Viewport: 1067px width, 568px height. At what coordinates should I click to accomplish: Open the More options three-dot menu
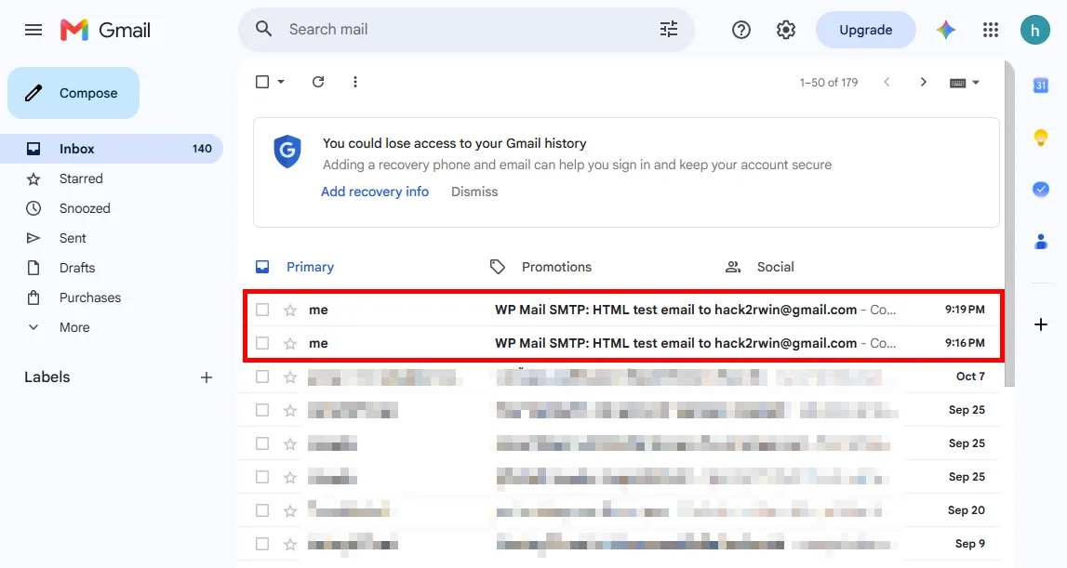[355, 83]
